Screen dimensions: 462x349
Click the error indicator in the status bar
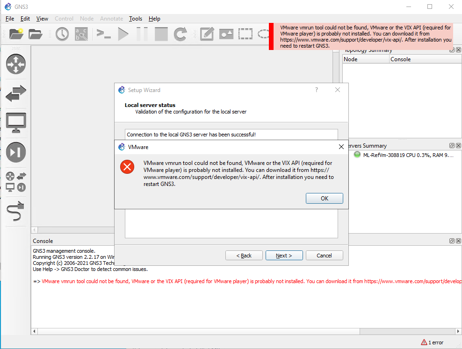click(432, 342)
